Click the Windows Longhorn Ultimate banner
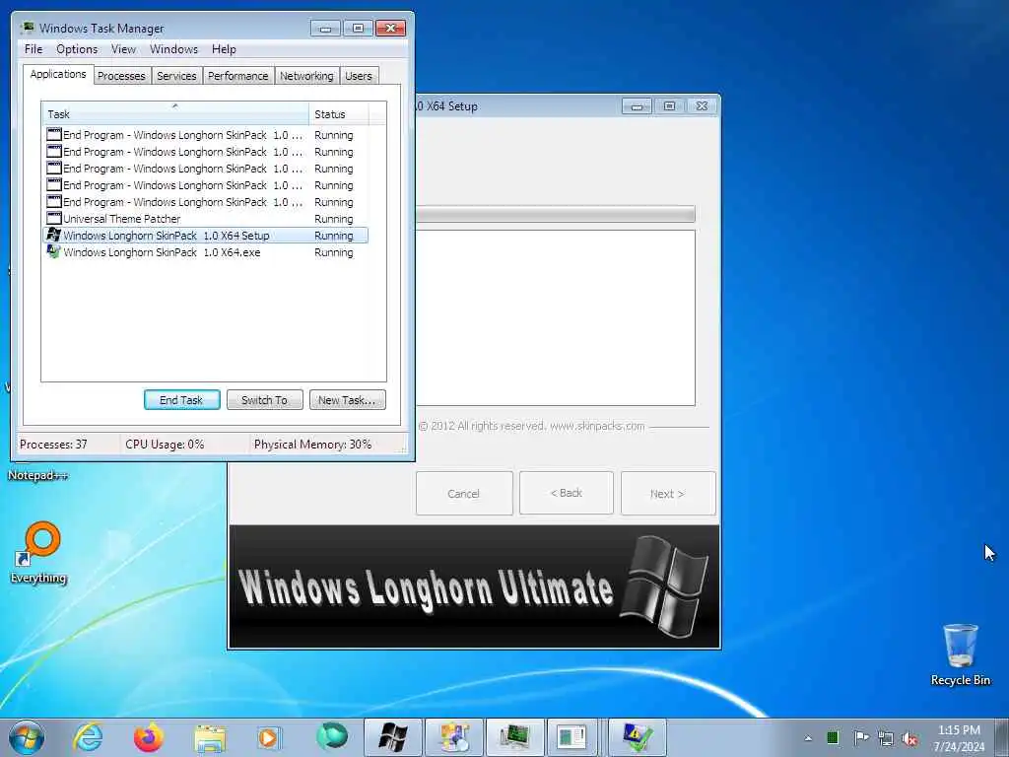The image size is (1009, 757). point(474,586)
